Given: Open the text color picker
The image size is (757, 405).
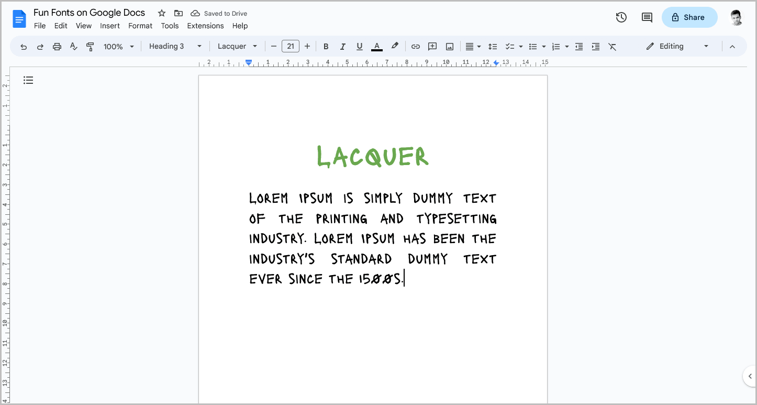Looking at the screenshot, I should 376,46.
